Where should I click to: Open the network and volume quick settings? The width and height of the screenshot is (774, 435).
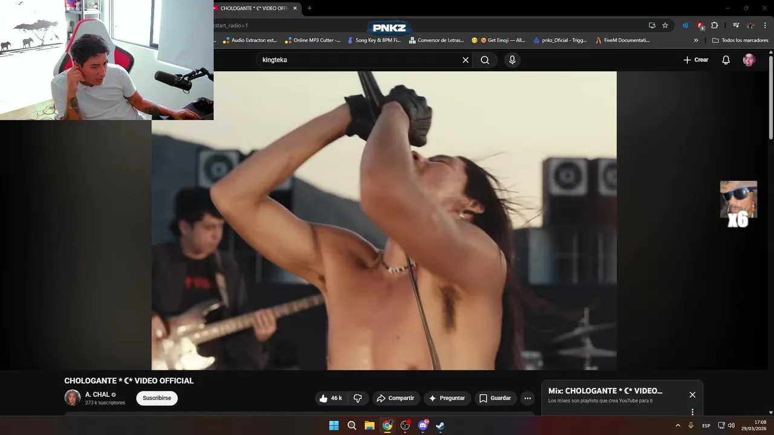726,425
